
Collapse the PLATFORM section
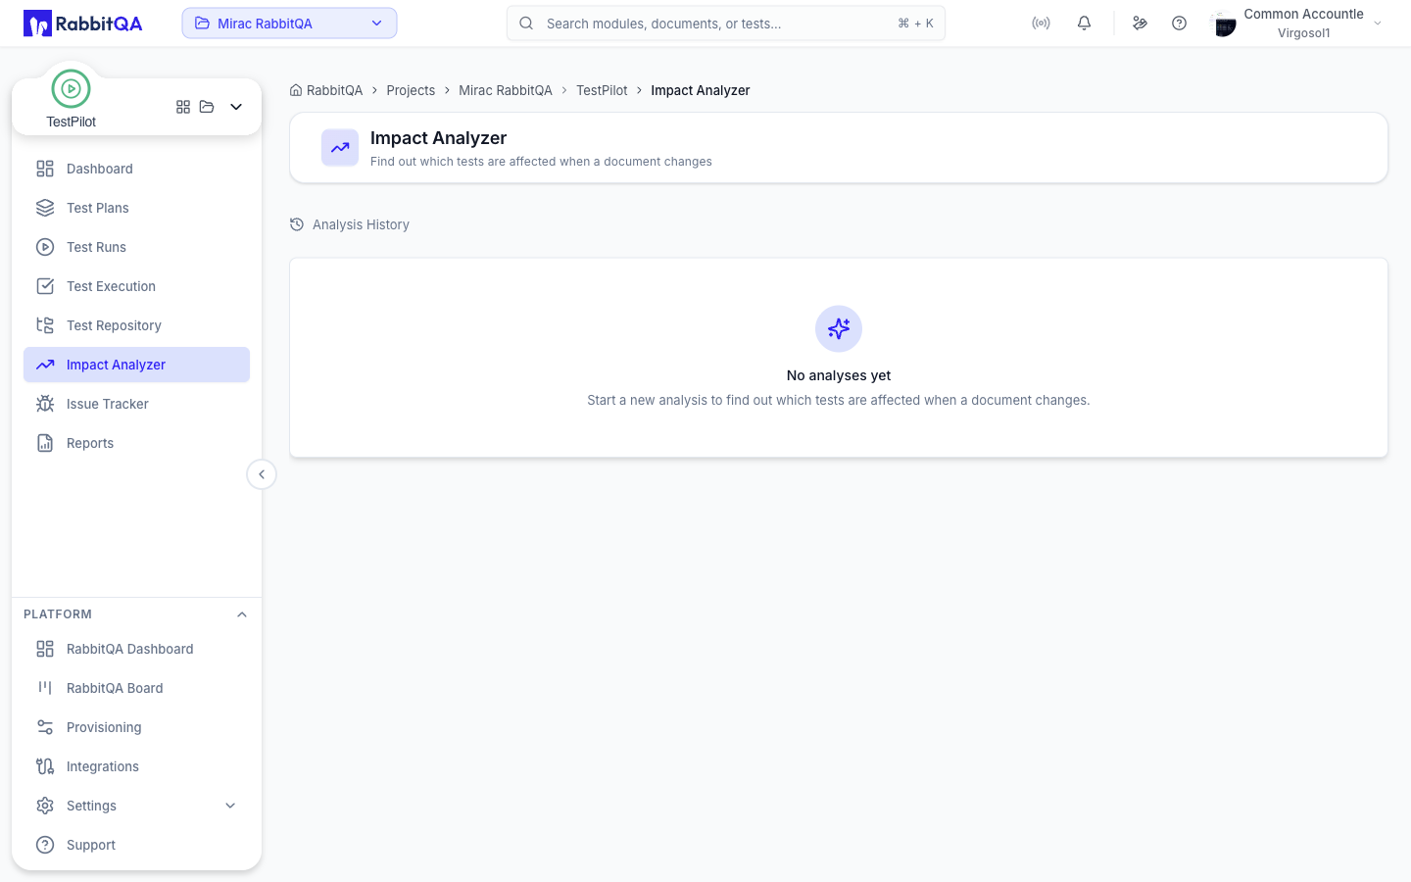point(242,614)
